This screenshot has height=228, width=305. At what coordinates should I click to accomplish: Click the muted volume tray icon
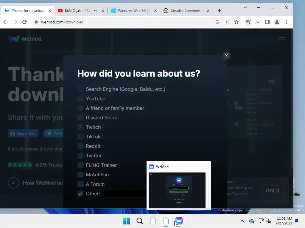(x=269, y=221)
